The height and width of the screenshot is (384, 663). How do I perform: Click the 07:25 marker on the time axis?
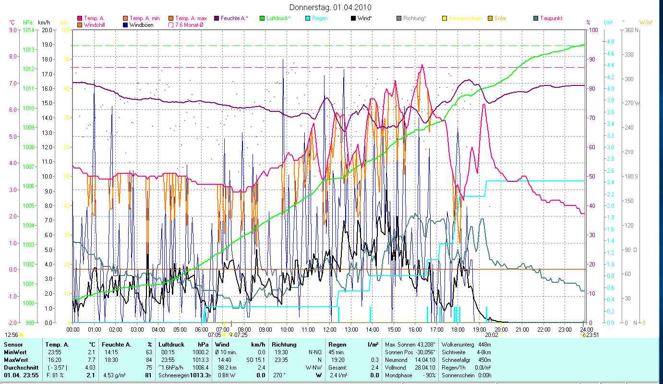click(x=231, y=335)
